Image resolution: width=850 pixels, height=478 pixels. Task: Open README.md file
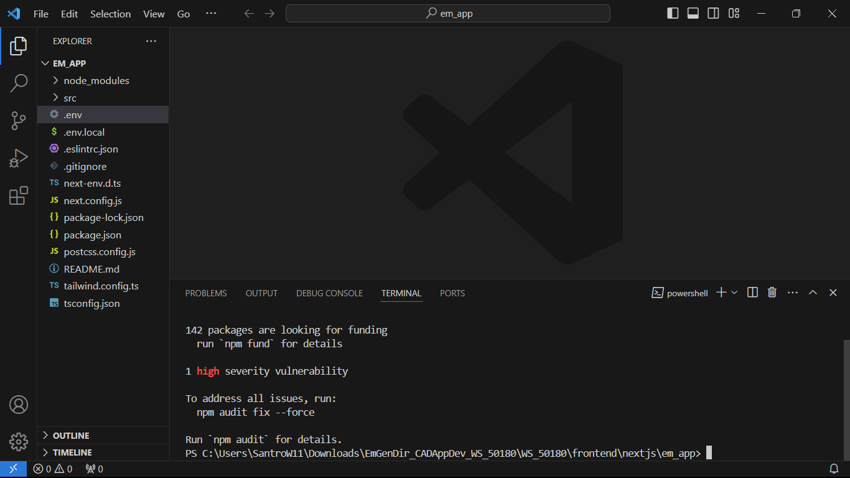[103, 269]
